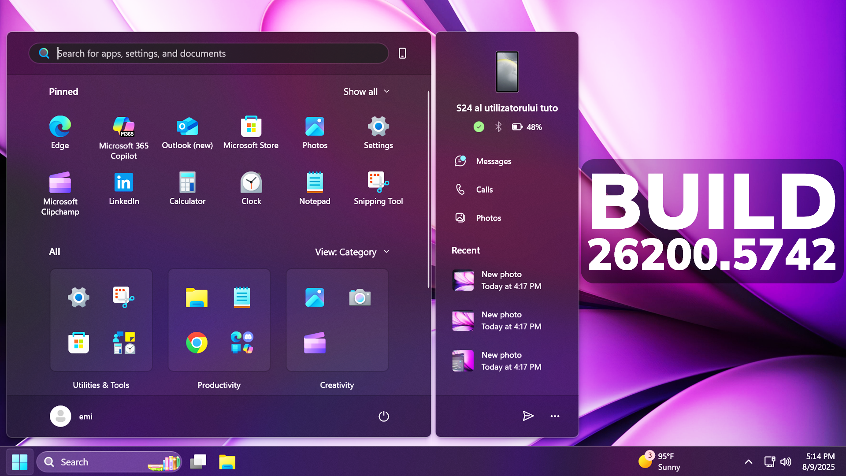The height and width of the screenshot is (476, 846).
Task: Toggle the phone companion panel visibility
Action: pos(402,53)
